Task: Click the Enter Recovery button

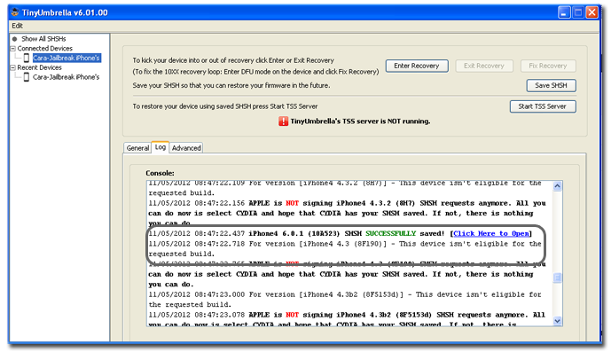Action: pyautogui.click(x=417, y=66)
